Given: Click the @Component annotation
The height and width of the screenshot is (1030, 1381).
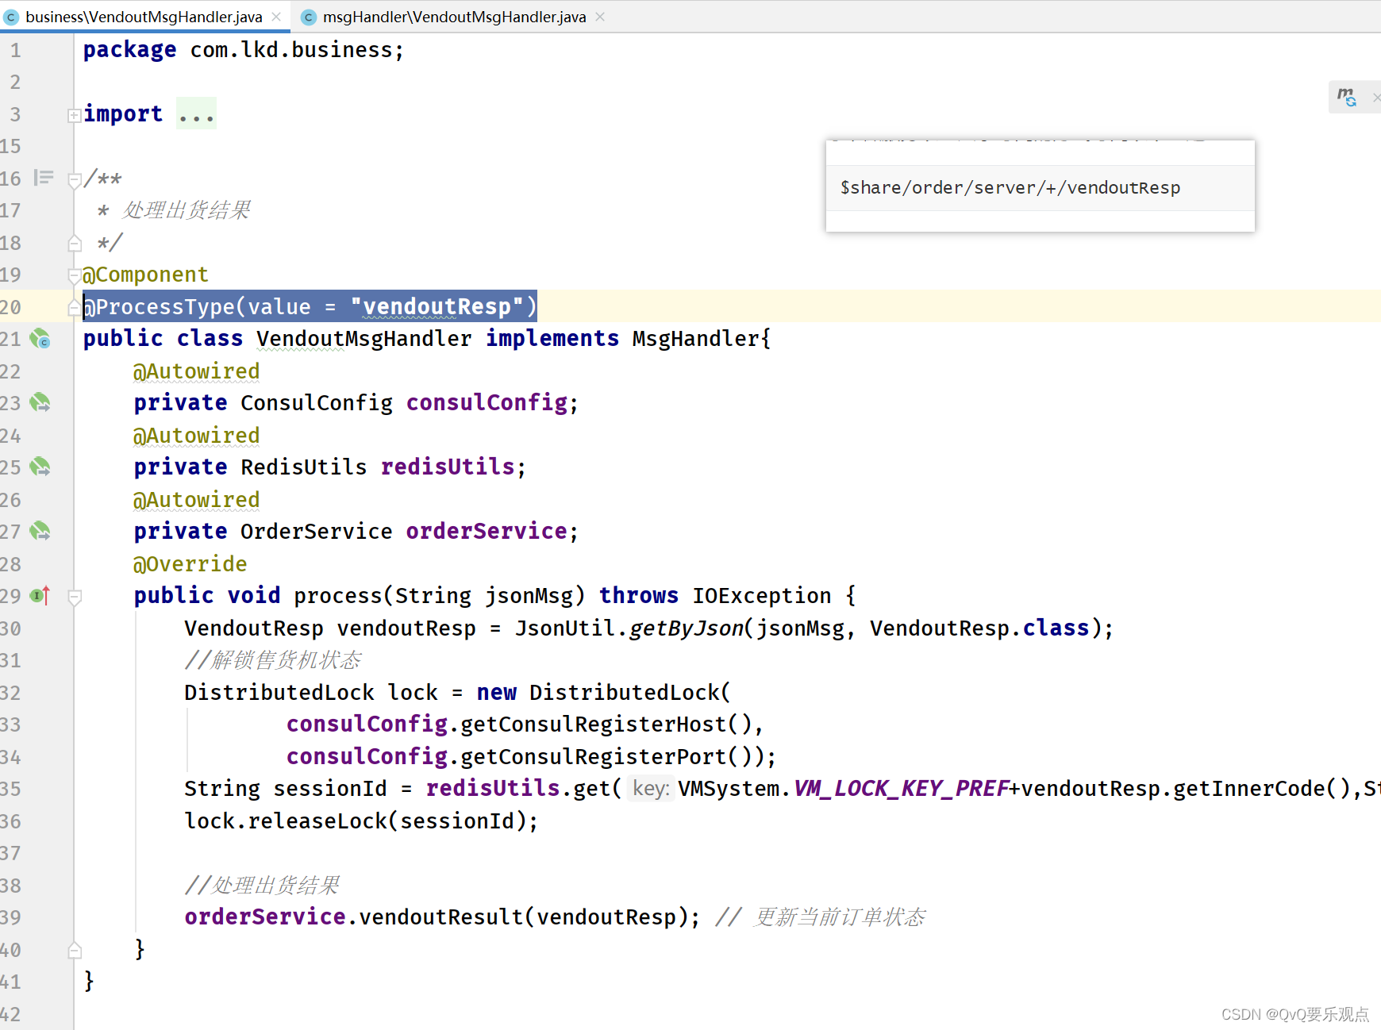Looking at the screenshot, I should [145, 275].
